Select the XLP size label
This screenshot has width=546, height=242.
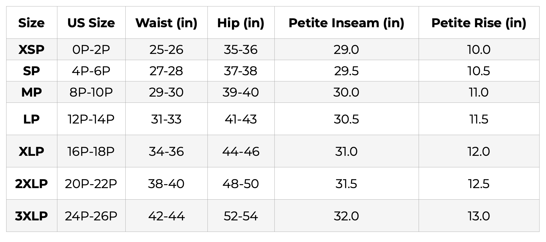(31, 151)
